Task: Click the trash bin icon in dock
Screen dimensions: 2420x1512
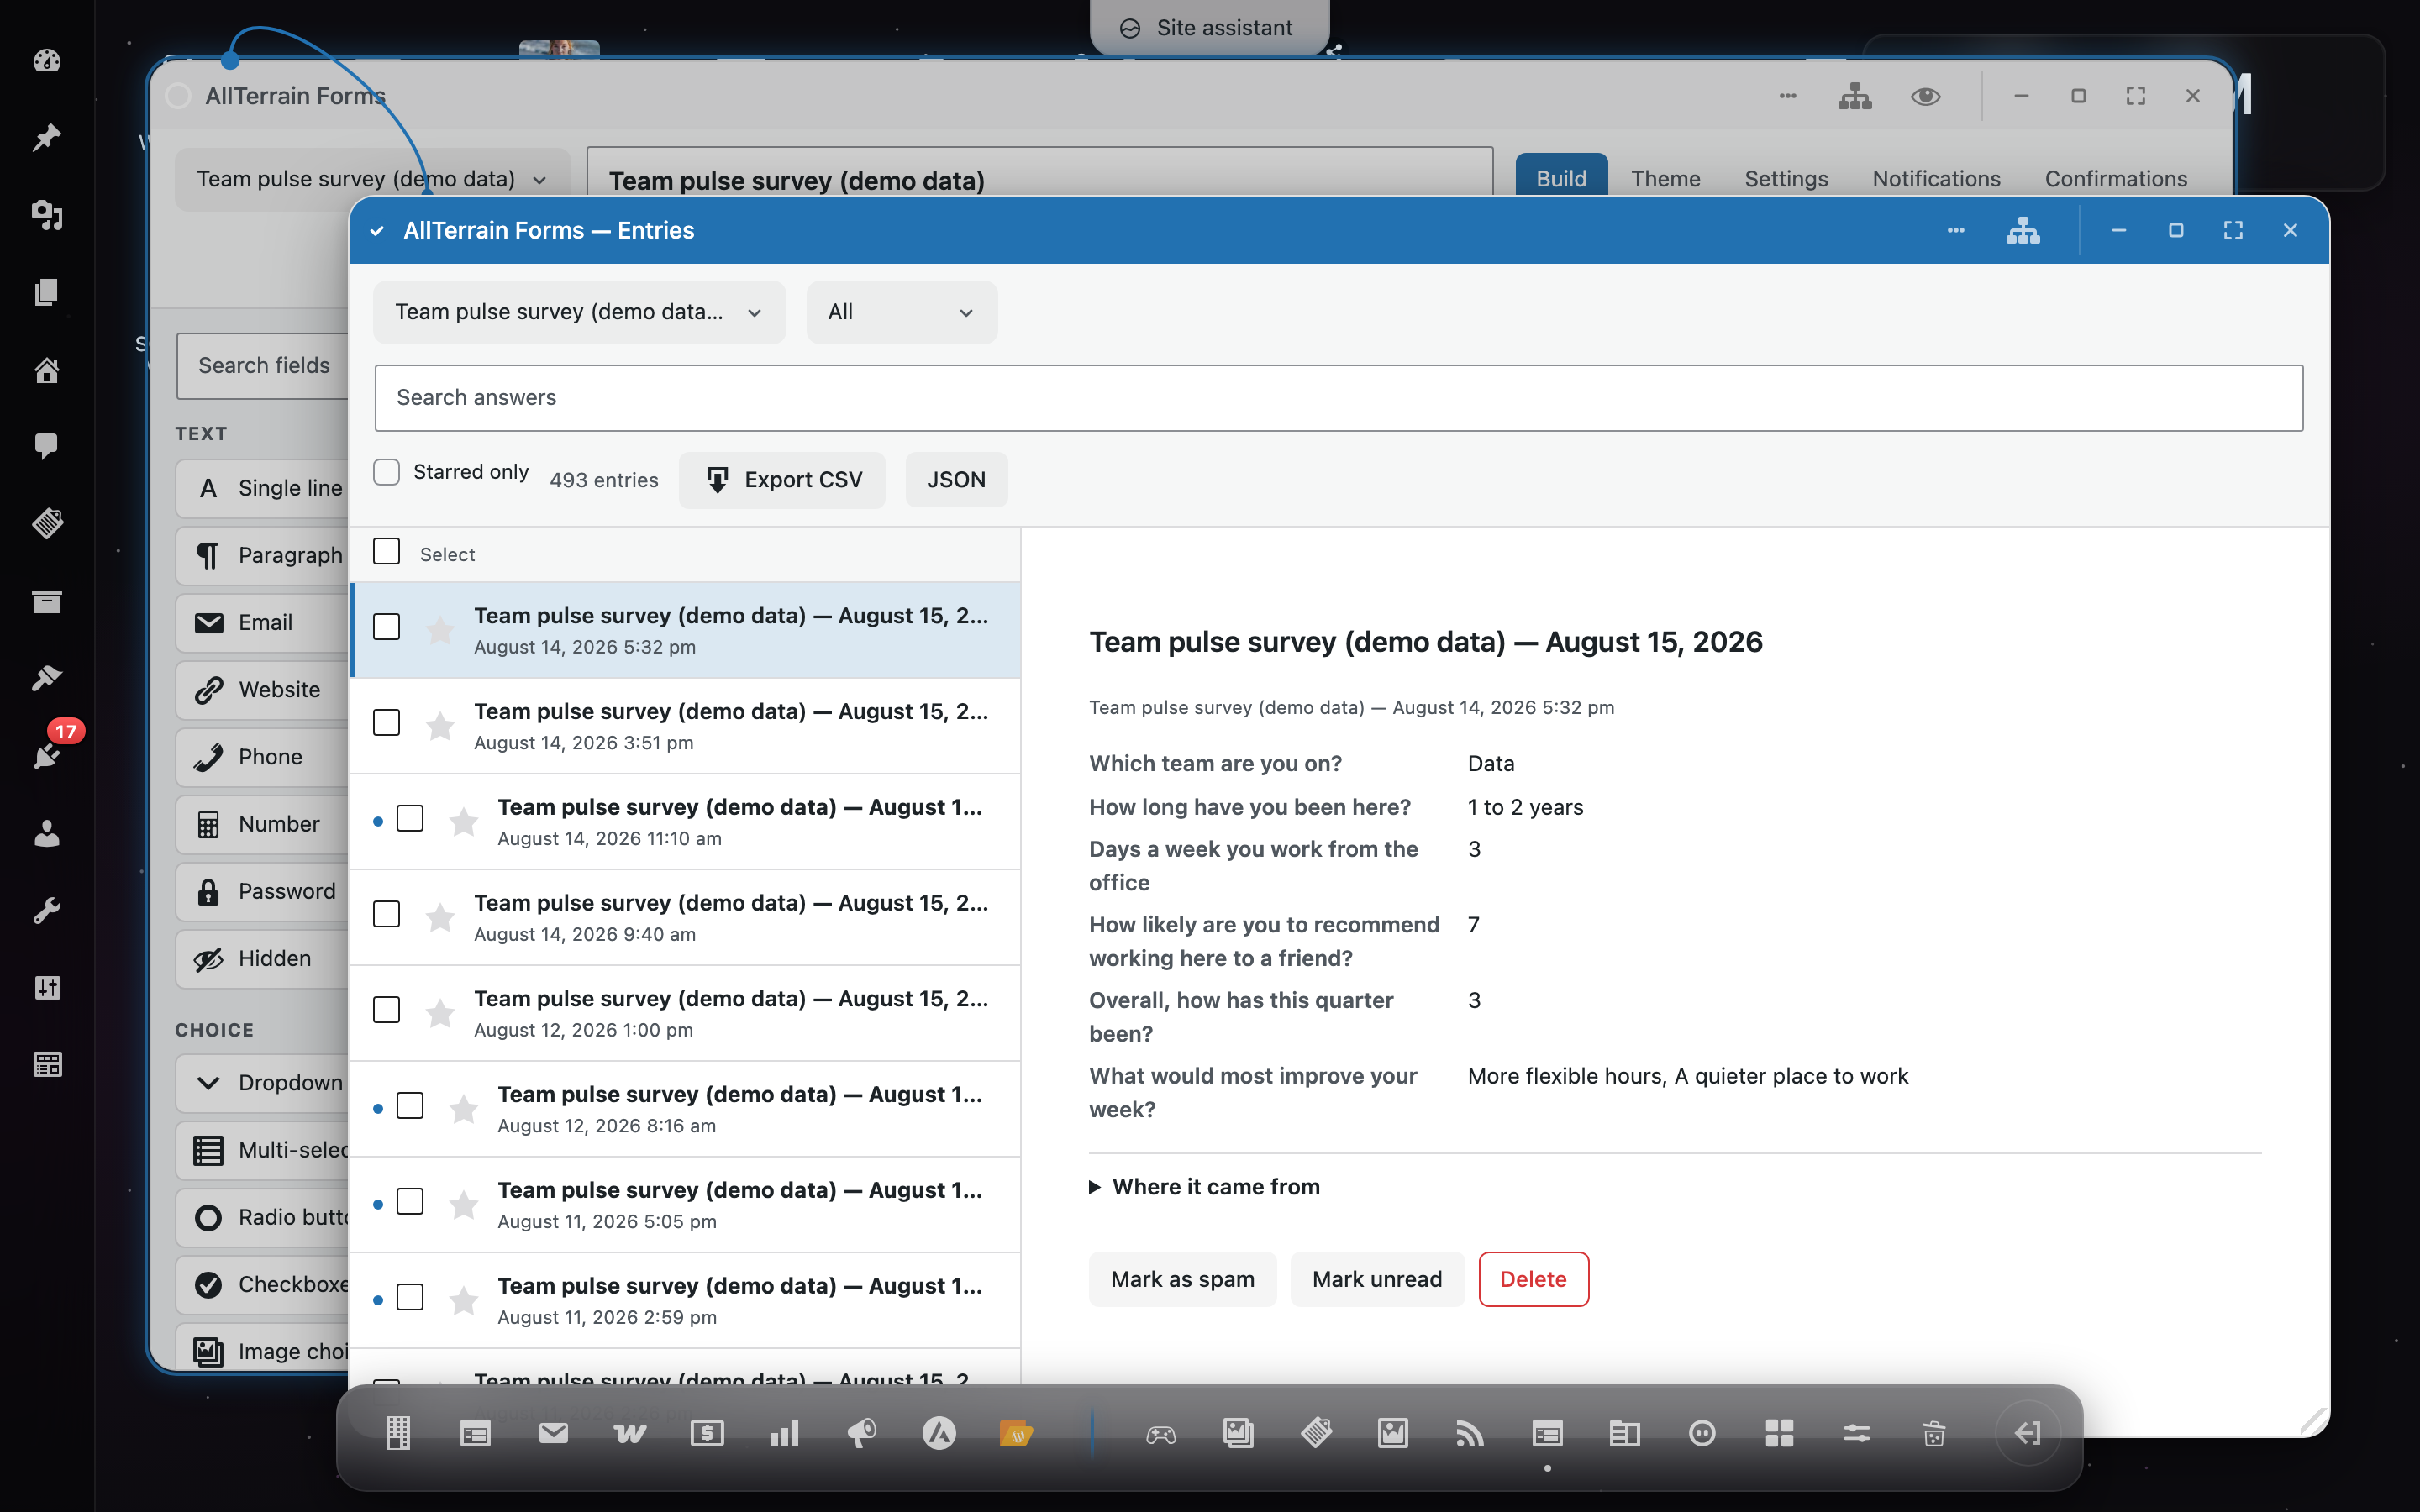Action: point(1934,1433)
